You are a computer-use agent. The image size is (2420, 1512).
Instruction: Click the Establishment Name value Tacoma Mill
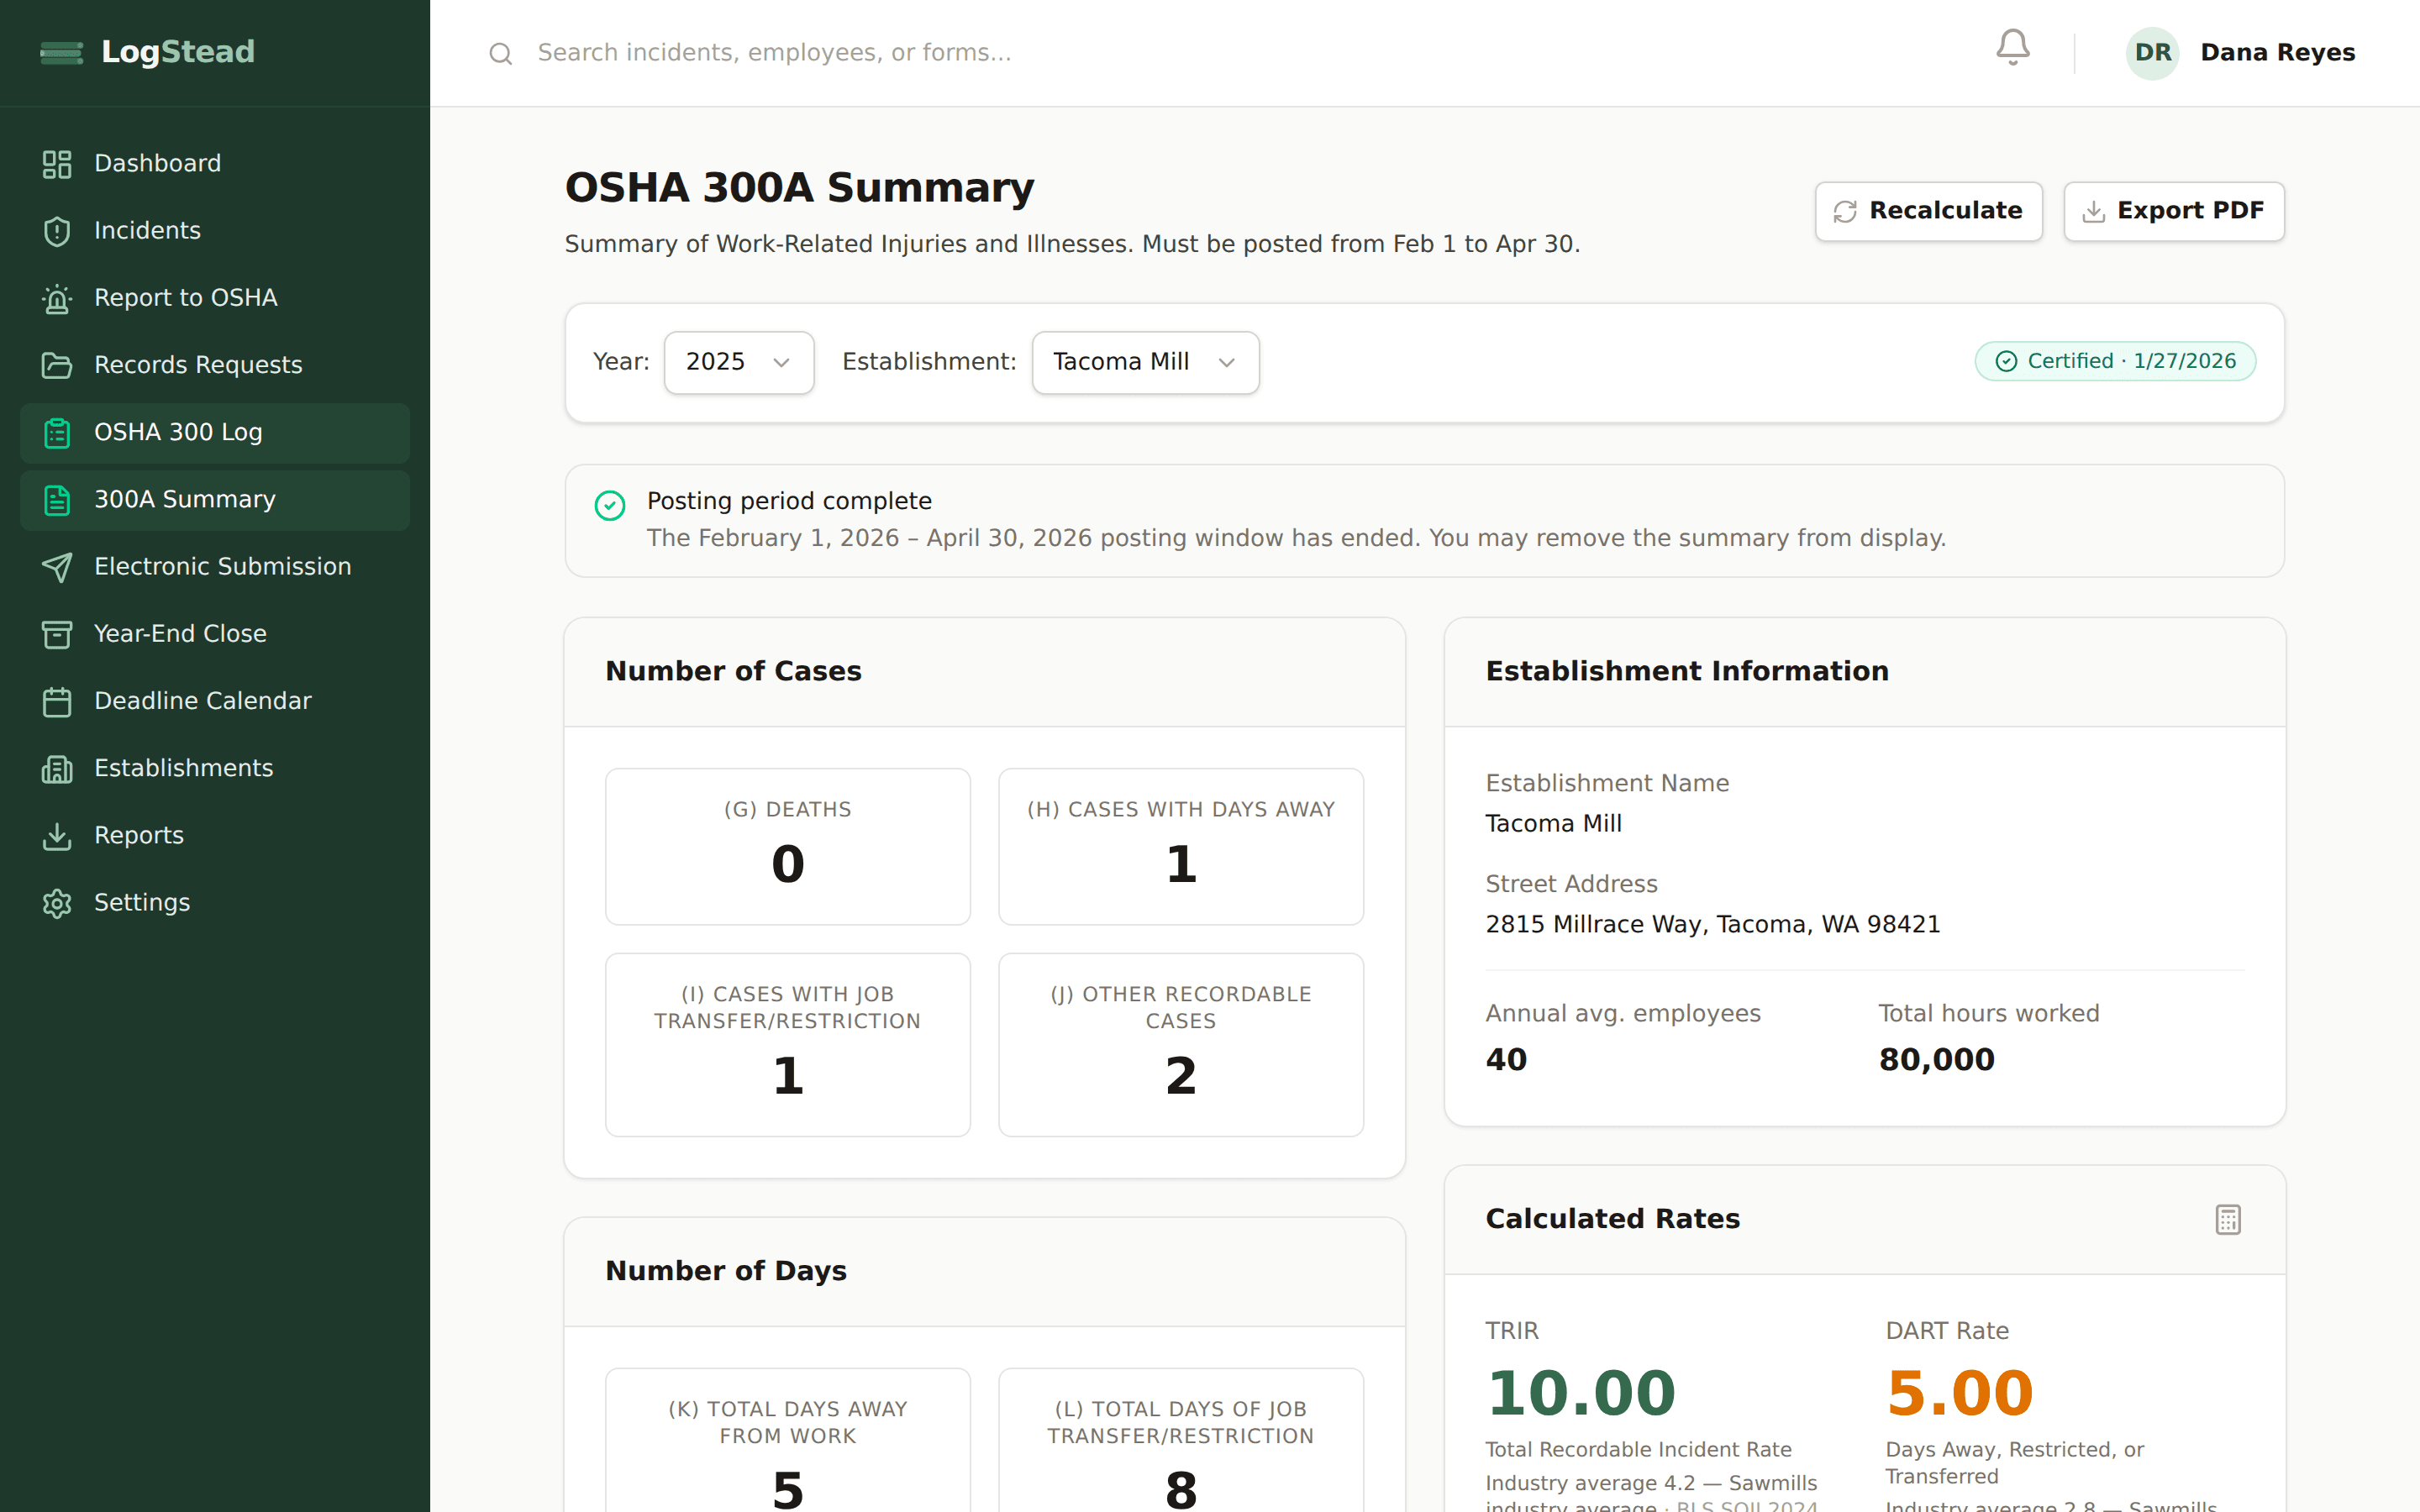(1553, 823)
